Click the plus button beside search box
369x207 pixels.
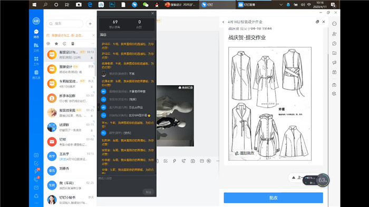point(90,24)
